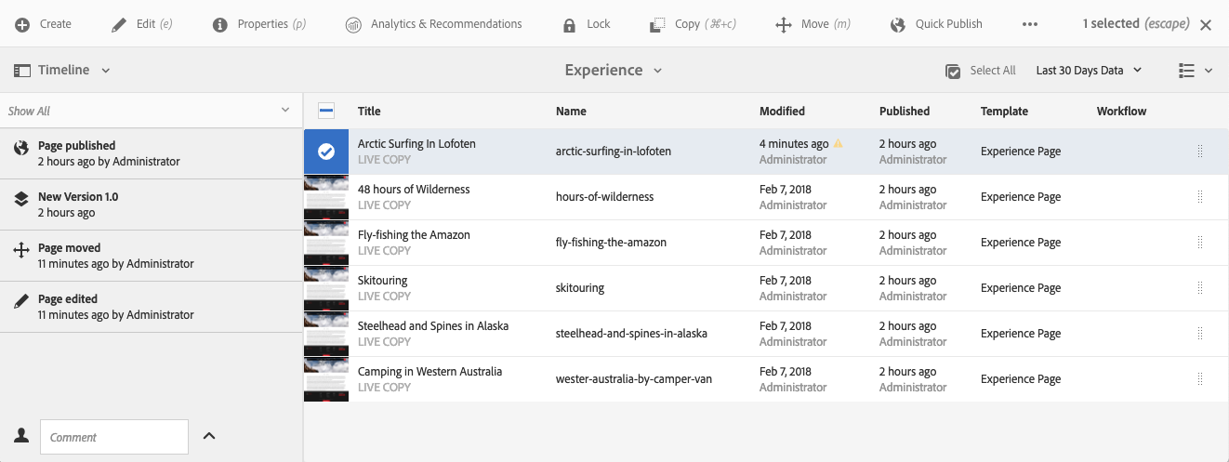Sort by the Modified column header
The height and width of the screenshot is (462, 1229).
tap(782, 112)
